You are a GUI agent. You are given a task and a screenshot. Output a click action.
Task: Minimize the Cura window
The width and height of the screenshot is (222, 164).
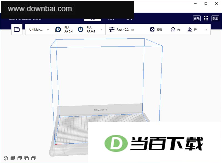click(196, 4)
